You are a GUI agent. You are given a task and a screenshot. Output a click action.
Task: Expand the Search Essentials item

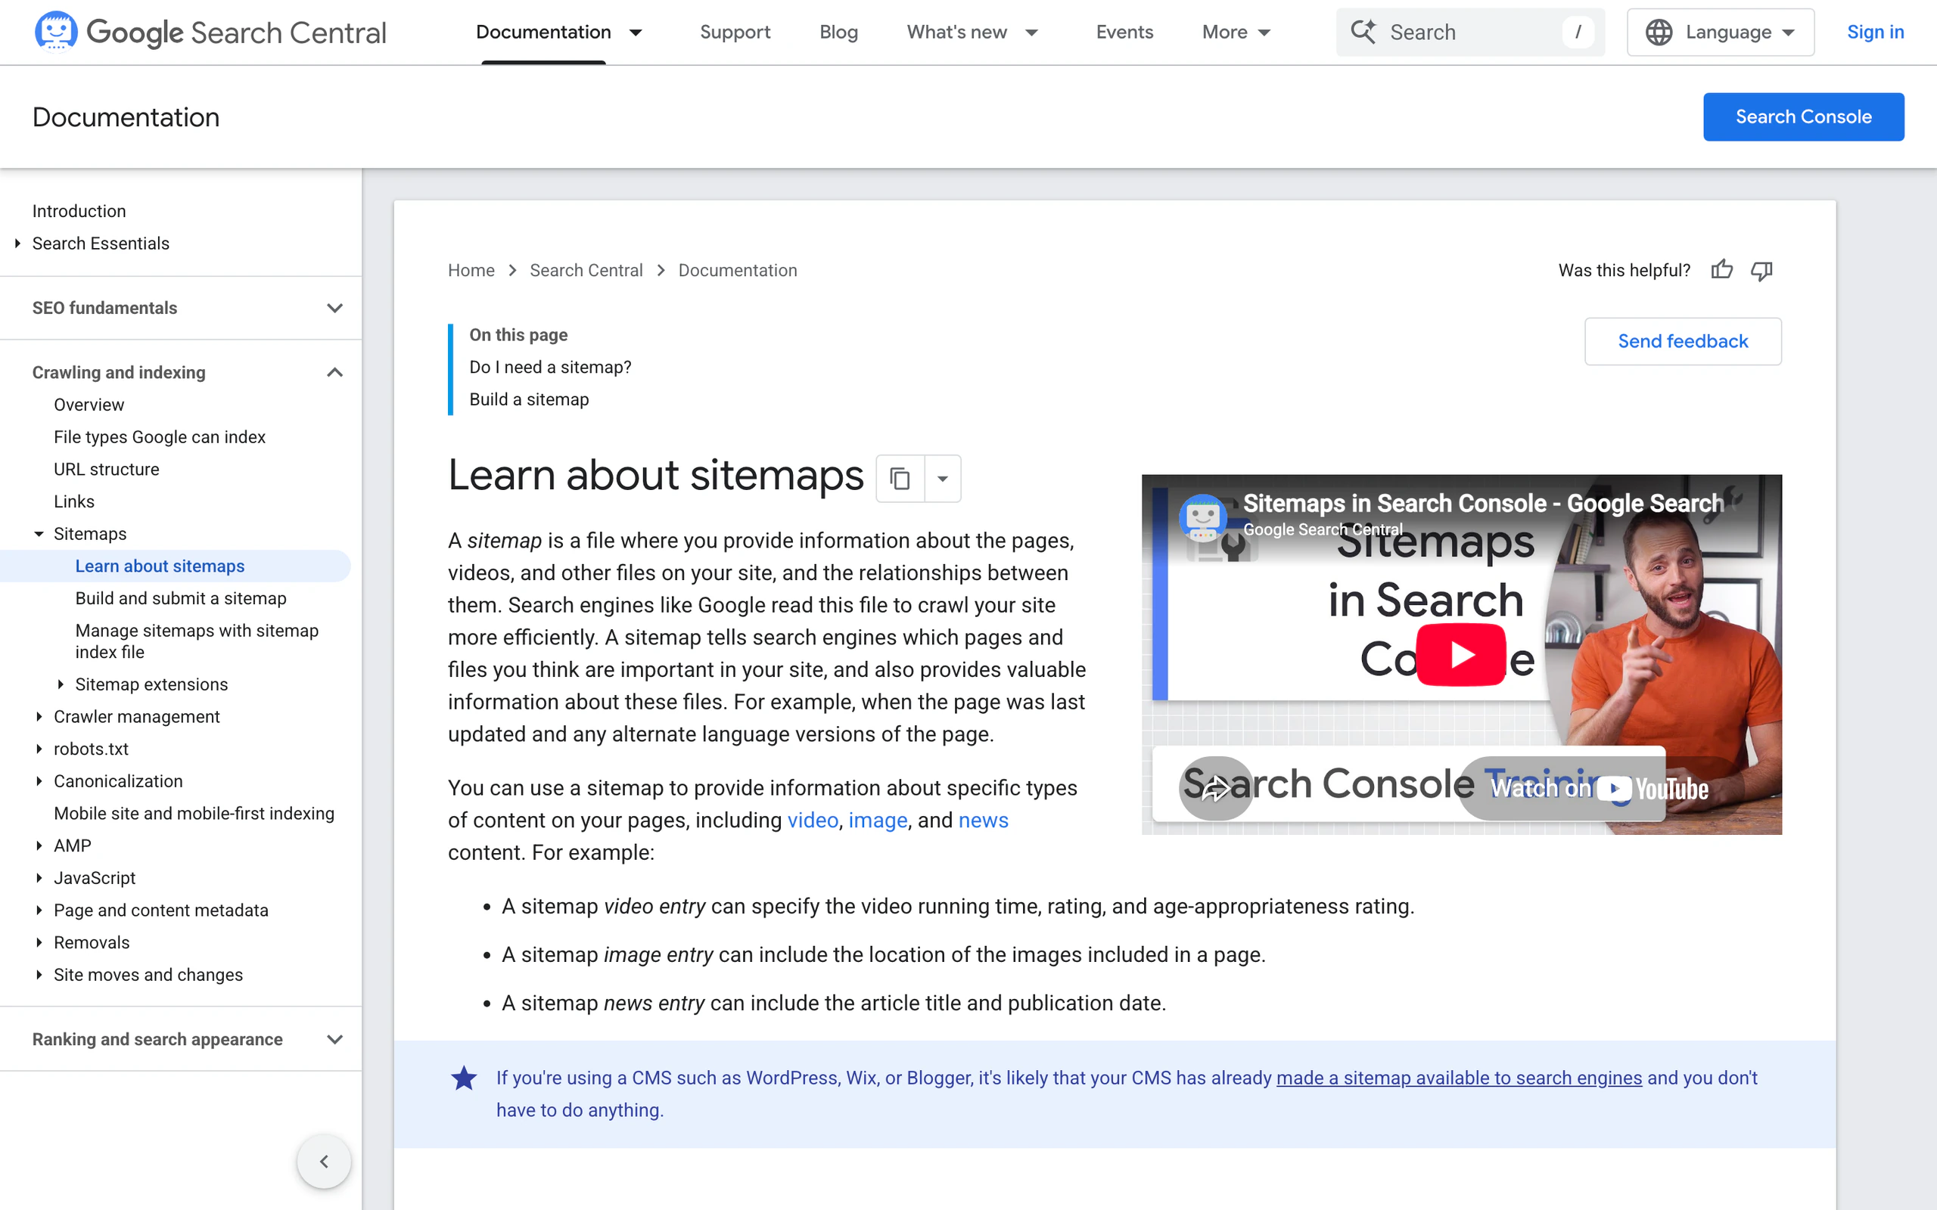pos(17,244)
